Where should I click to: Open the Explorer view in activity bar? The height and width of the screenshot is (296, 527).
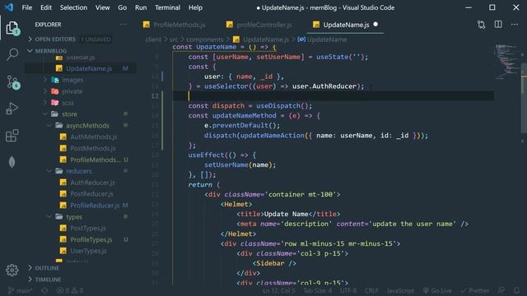coord(12,28)
